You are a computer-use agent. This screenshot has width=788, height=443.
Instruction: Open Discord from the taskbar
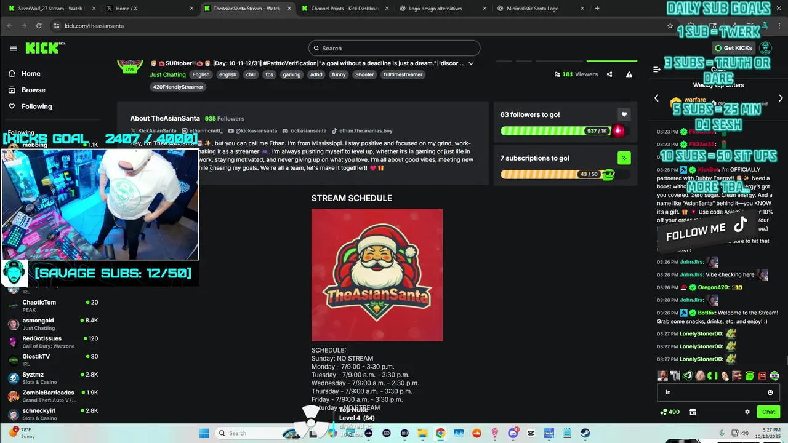tap(513, 433)
